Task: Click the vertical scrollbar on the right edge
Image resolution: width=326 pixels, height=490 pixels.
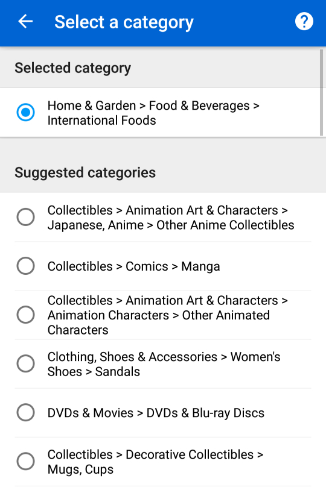Action: (x=321, y=92)
